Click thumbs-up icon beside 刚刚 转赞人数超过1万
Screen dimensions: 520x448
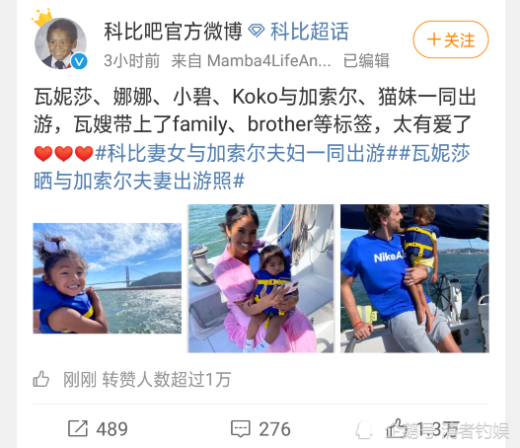(x=41, y=379)
